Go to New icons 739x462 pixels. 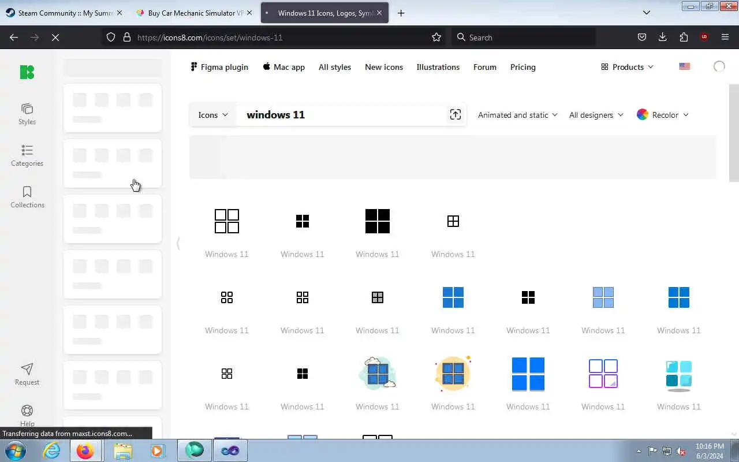click(384, 67)
